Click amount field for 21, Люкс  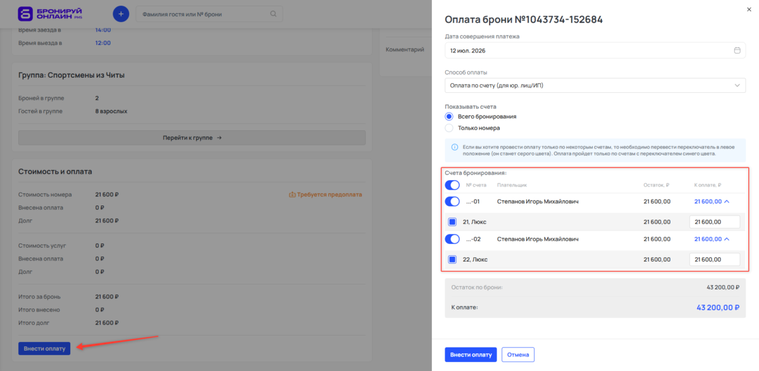(x=715, y=222)
